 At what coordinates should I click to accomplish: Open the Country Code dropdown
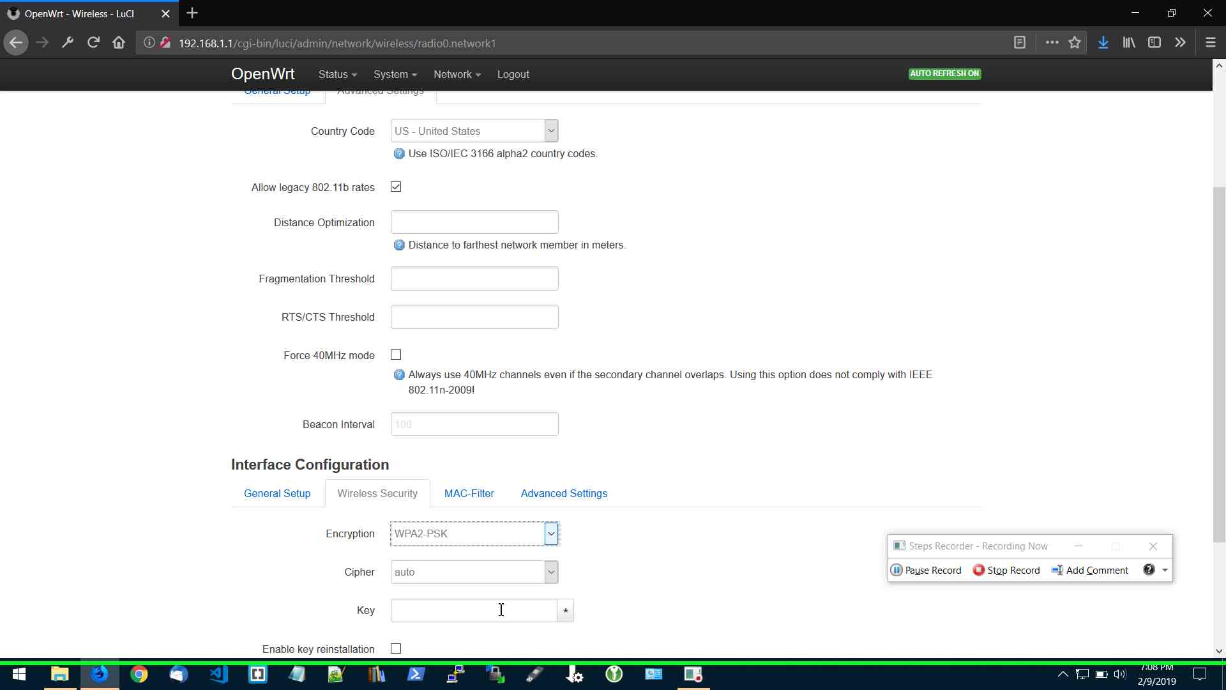click(474, 131)
